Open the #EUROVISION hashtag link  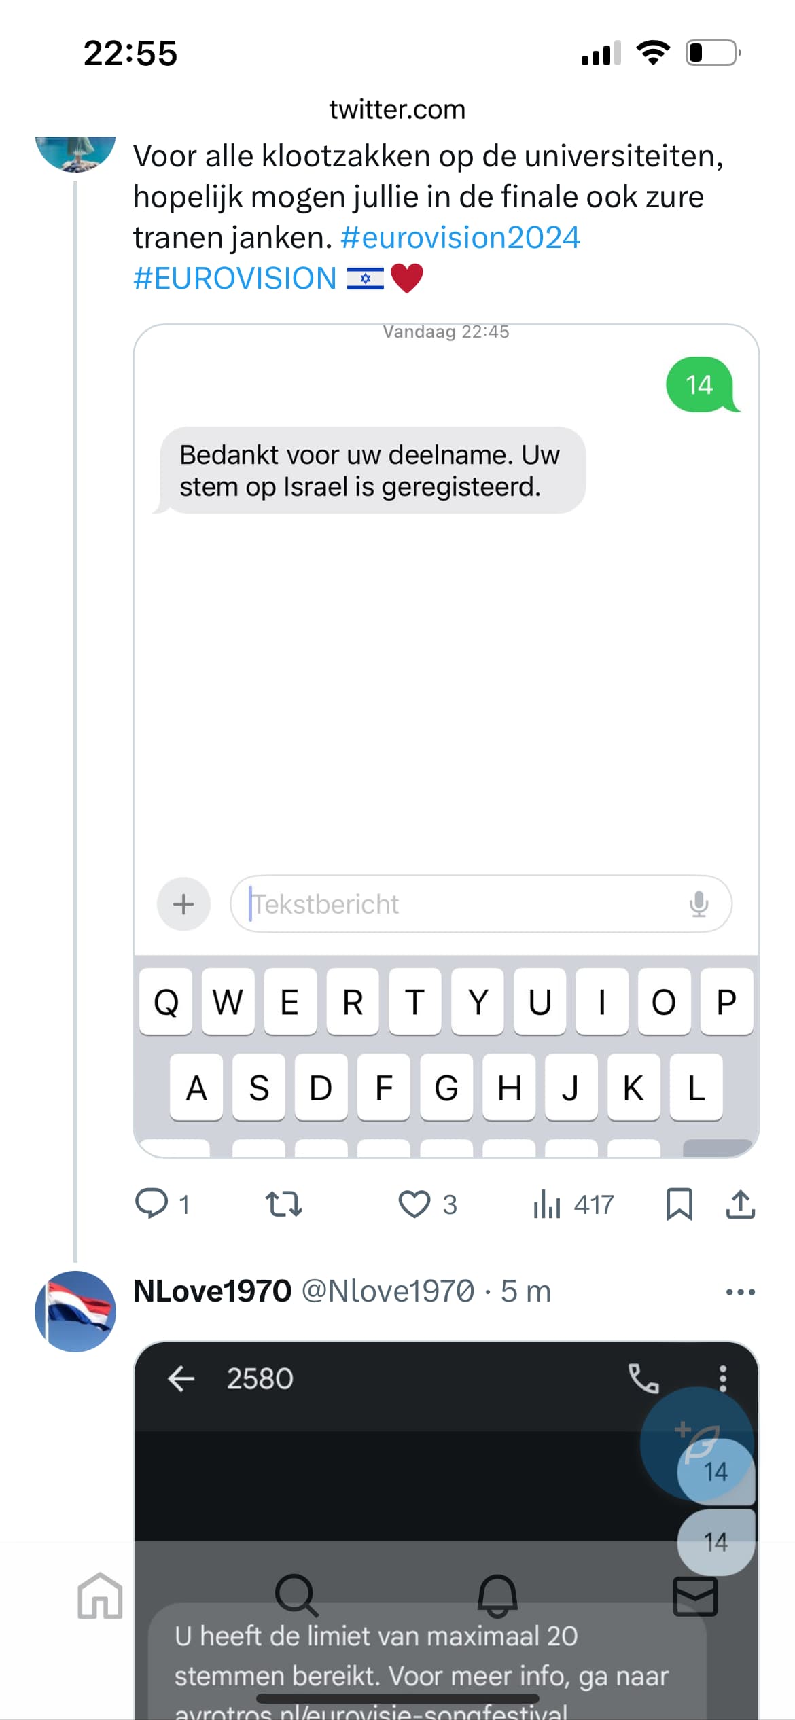(x=235, y=279)
